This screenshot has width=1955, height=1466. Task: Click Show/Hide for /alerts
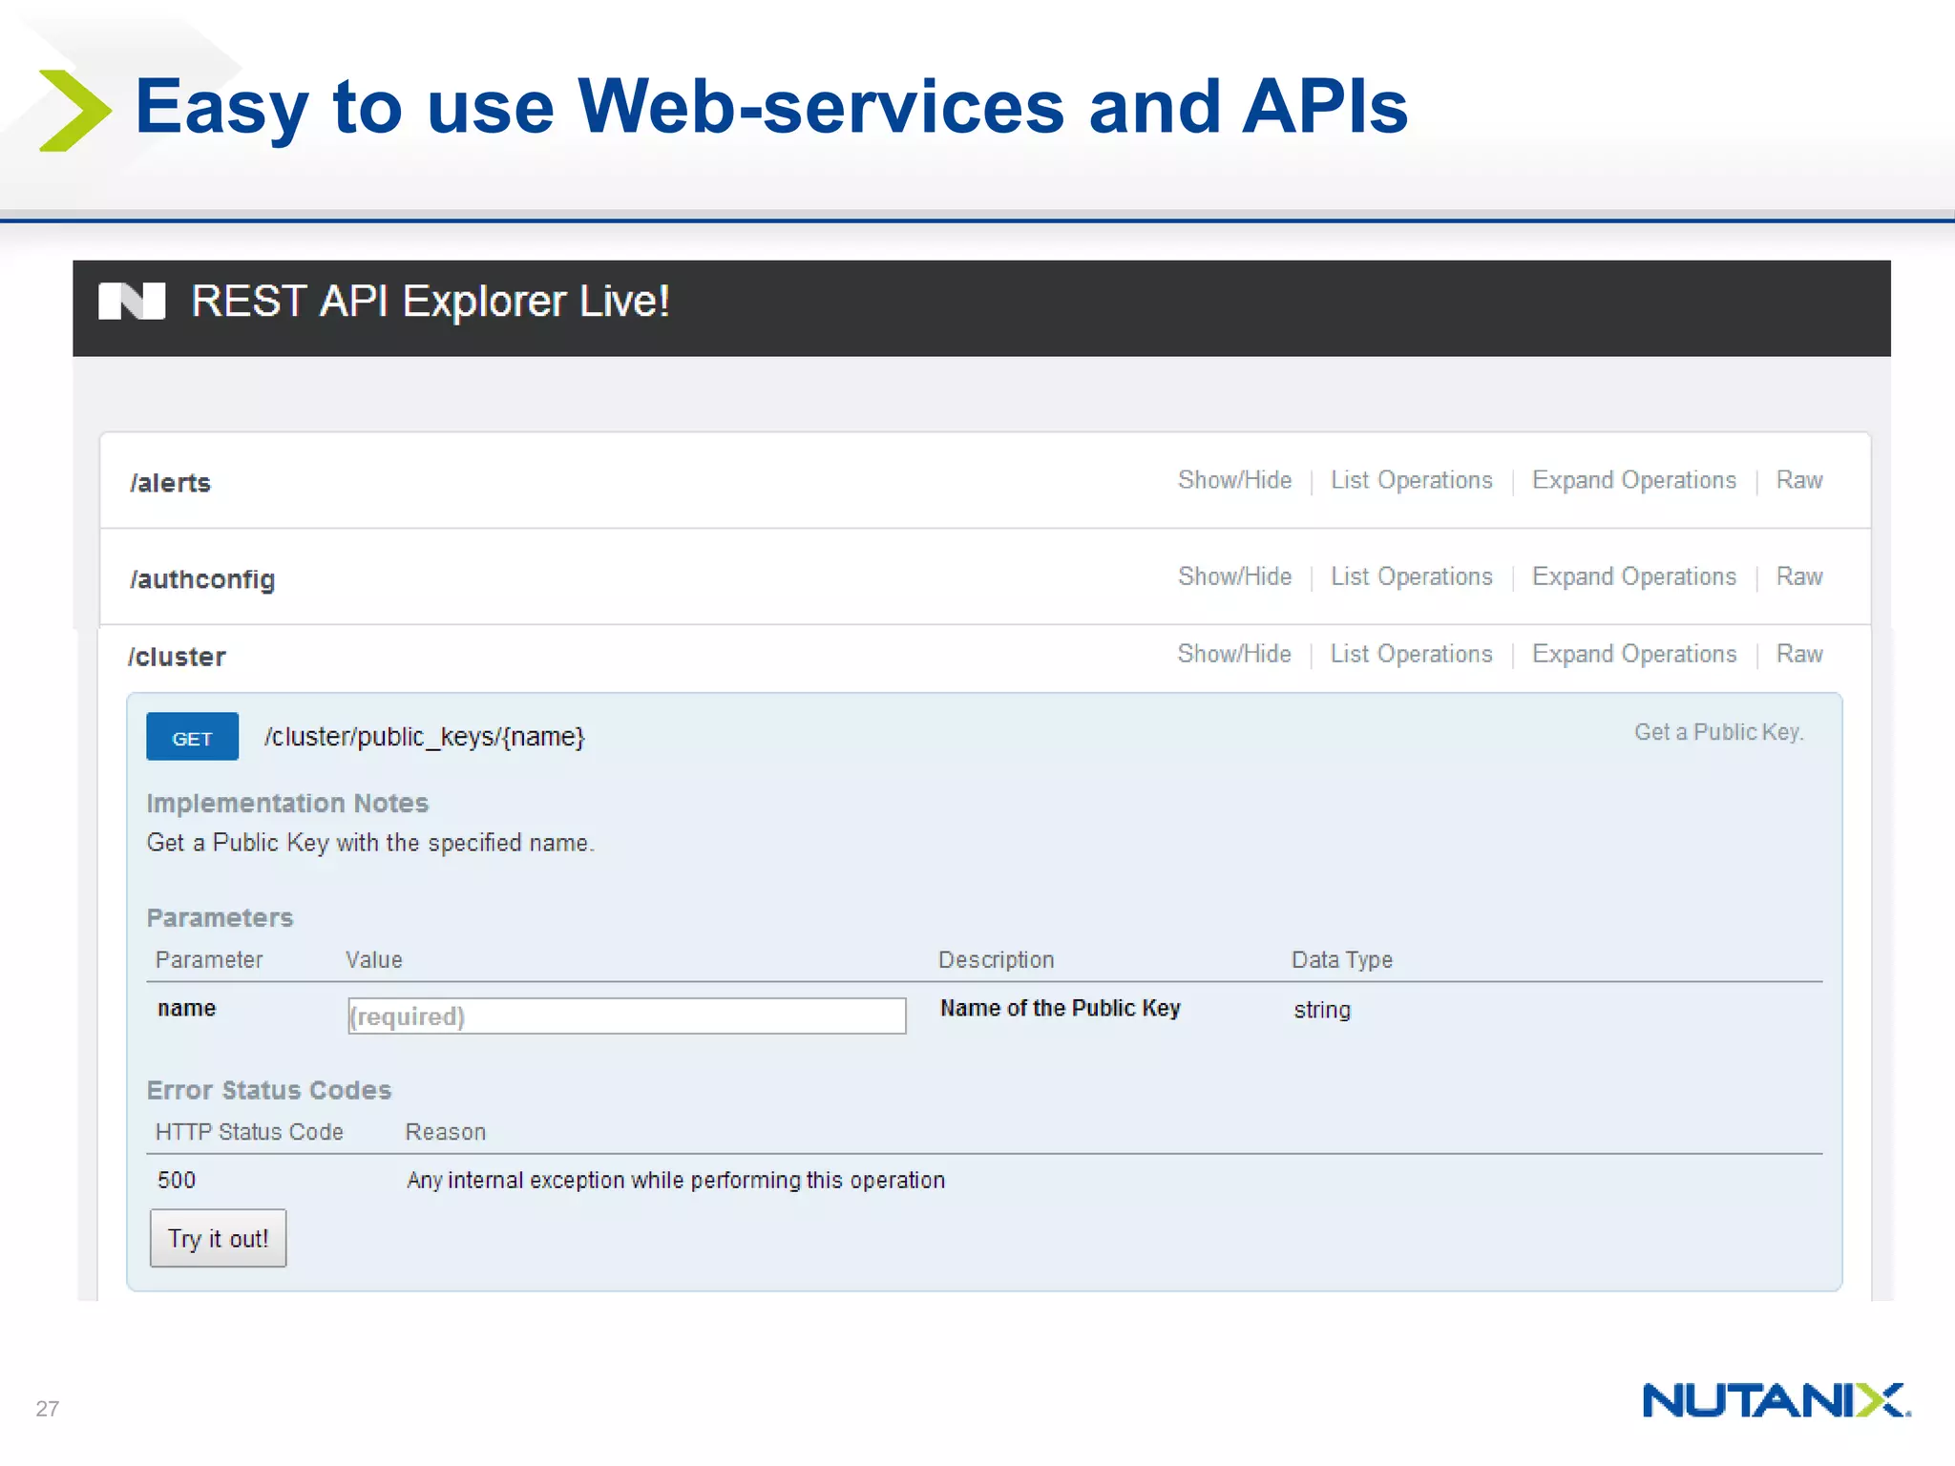[x=1234, y=480]
